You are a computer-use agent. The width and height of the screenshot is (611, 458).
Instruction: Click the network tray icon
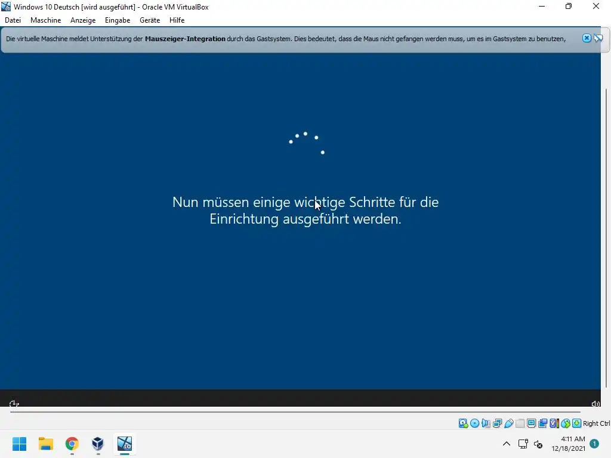pyautogui.click(x=523, y=444)
